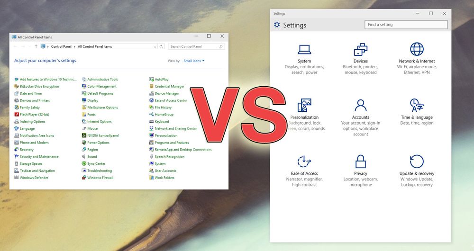Click the Speech Recognition microphone icon
Screen dimensions: 474x251
152,156
